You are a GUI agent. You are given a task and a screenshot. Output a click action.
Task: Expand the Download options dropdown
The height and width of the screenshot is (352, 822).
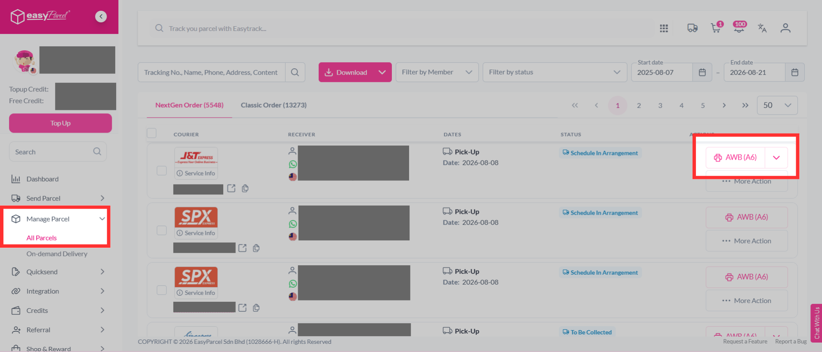pos(382,72)
